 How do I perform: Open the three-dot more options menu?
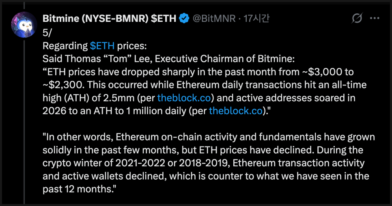tap(375, 18)
